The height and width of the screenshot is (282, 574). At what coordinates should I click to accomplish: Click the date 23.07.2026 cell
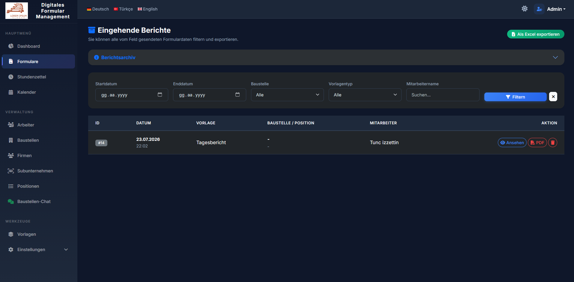[x=148, y=139]
